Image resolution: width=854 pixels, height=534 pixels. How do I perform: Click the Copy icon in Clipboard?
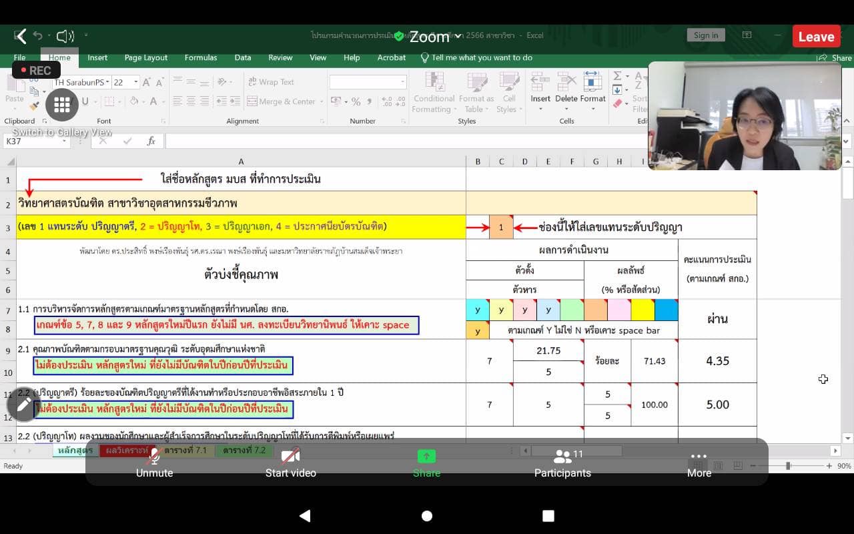coord(34,92)
